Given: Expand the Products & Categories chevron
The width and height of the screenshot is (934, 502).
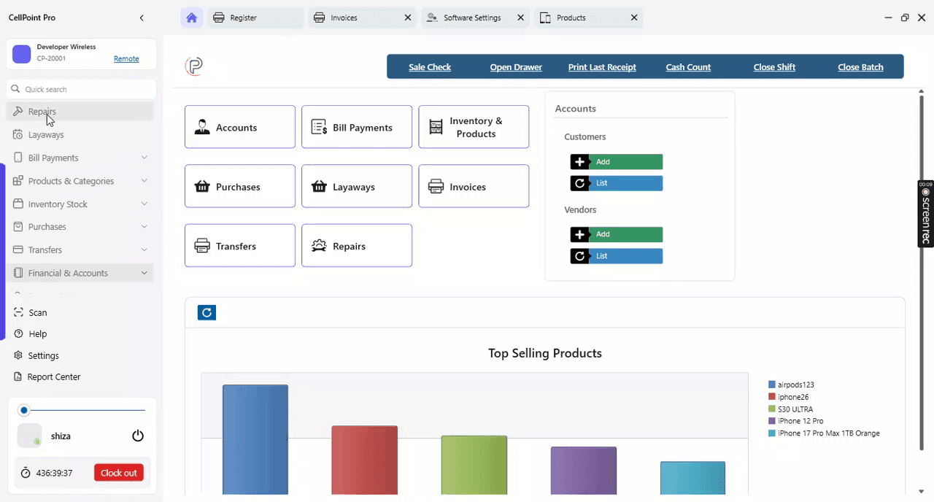Looking at the screenshot, I should 144,181.
